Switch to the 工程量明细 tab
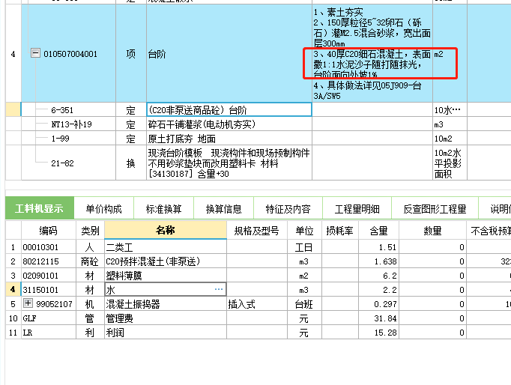This screenshot has height=385, width=511. pyautogui.click(x=357, y=209)
